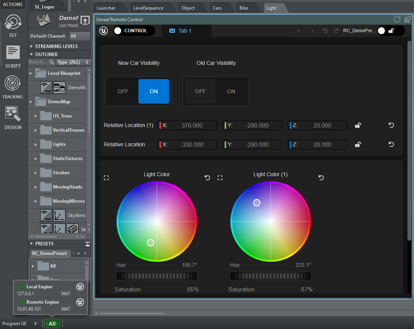Reset the Light Color wheel

coord(207,178)
